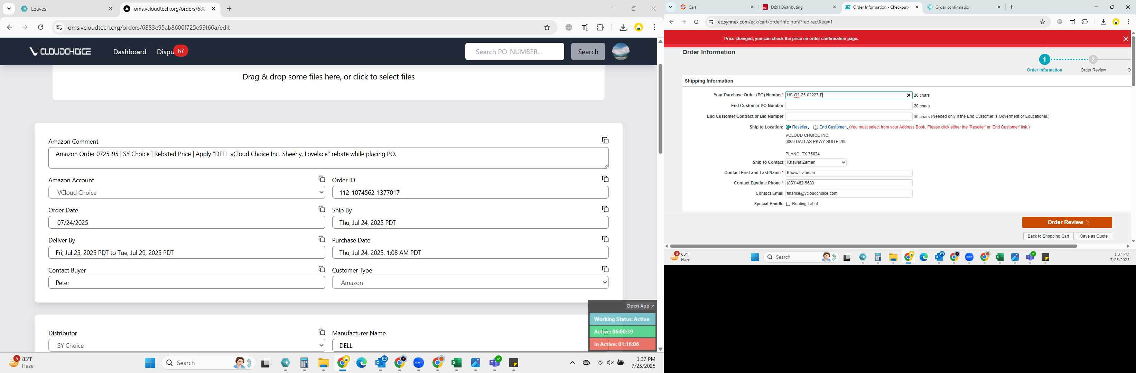The image size is (1136, 373).
Task: Open user profile avatar in CloudChoice header
Action: point(621,51)
